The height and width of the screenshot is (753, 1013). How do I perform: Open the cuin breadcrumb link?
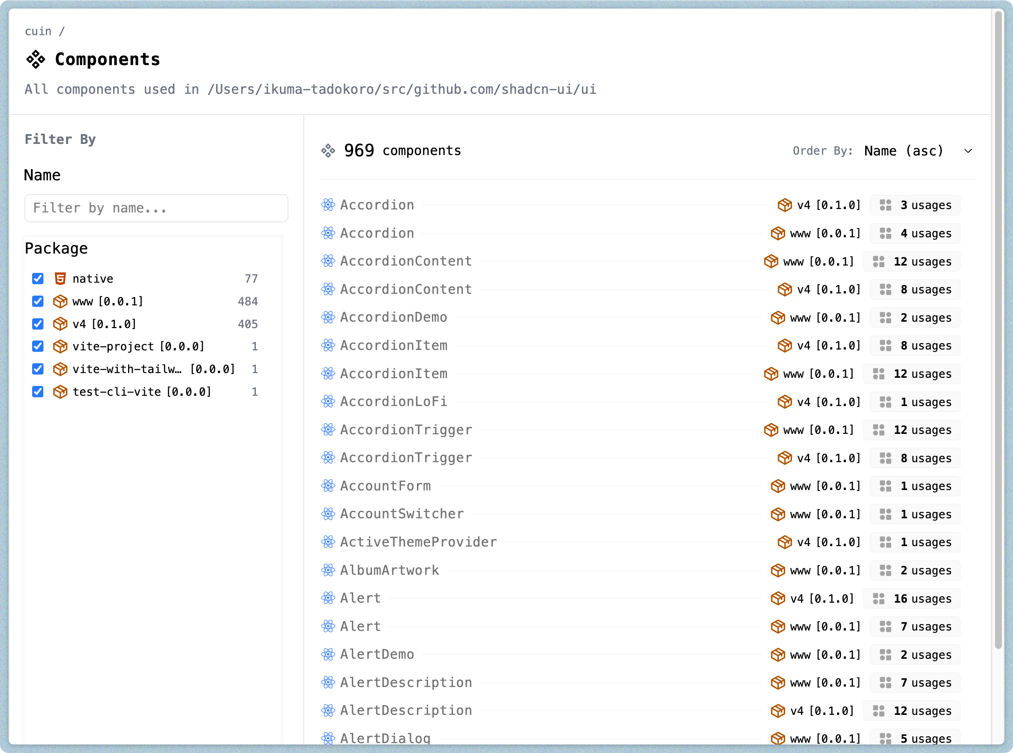(x=38, y=31)
